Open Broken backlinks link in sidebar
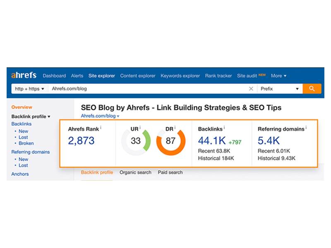331x248 pixels. click(26, 143)
